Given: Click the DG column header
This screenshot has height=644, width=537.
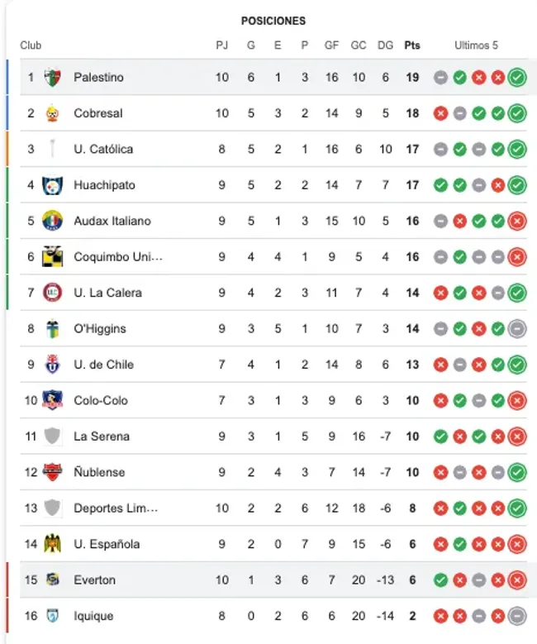Looking at the screenshot, I should tap(385, 45).
